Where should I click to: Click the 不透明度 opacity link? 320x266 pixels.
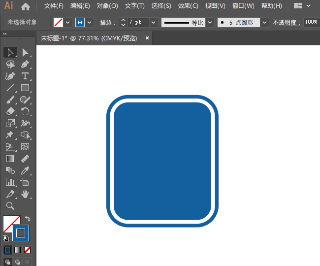(x=286, y=23)
